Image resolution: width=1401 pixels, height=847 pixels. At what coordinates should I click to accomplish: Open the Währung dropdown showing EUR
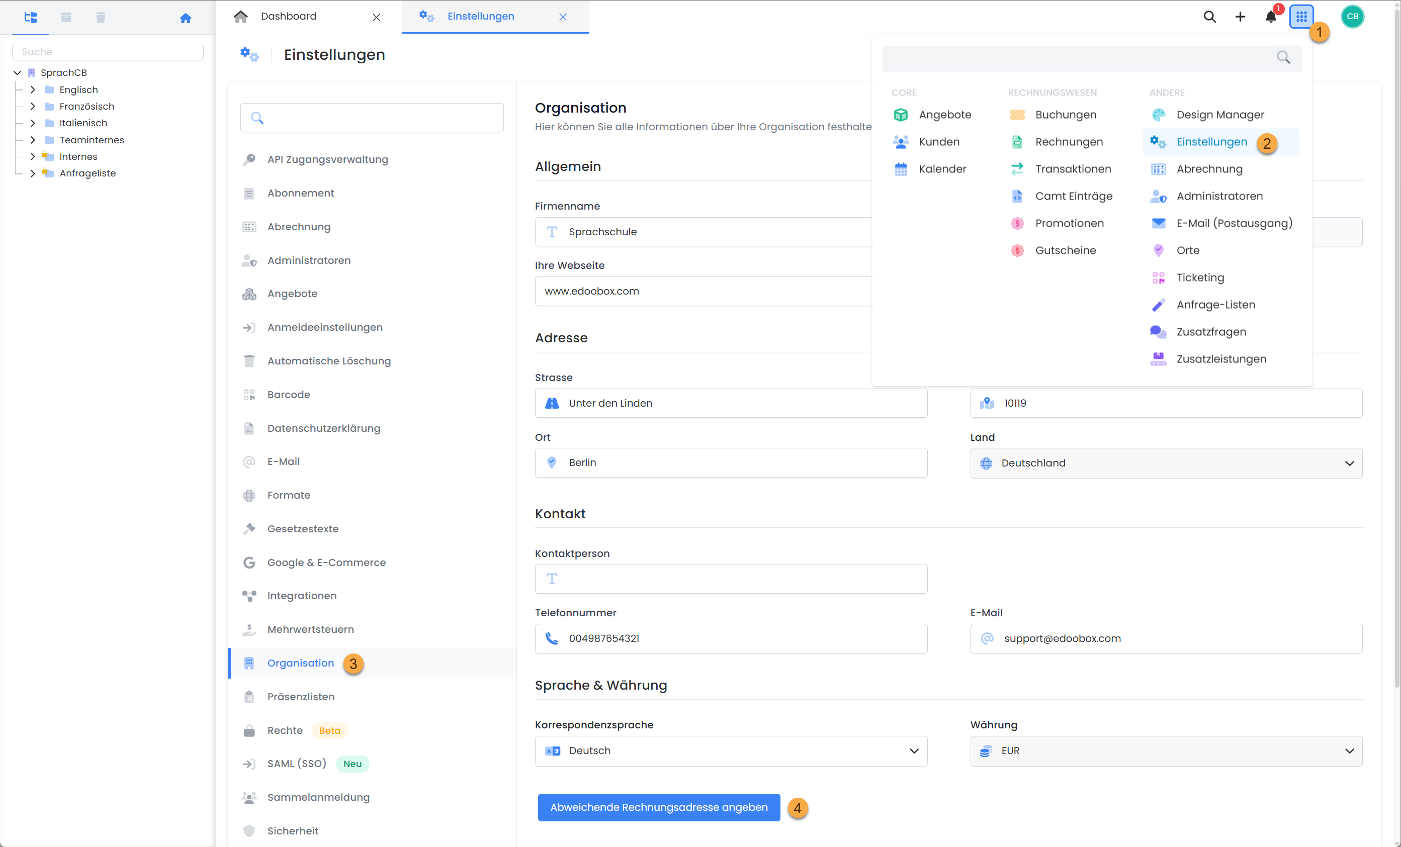coord(1166,751)
